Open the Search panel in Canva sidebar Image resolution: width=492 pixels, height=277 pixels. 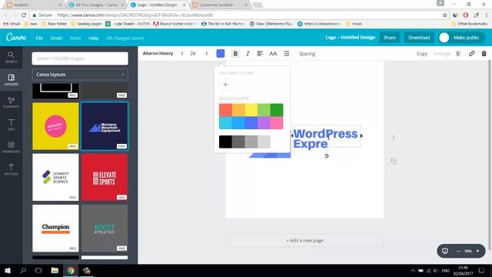tap(11, 57)
